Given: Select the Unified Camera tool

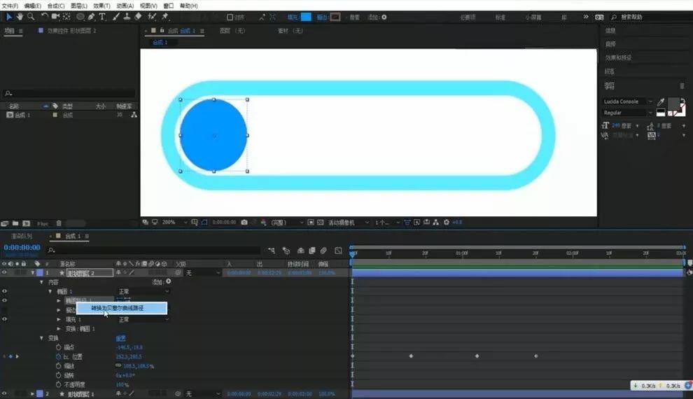Looking at the screenshot, I should (x=55, y=17).
